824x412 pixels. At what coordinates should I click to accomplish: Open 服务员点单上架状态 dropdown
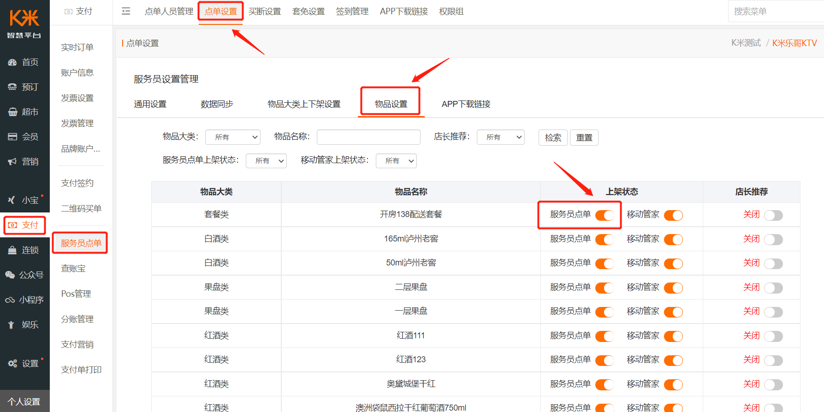267,160
